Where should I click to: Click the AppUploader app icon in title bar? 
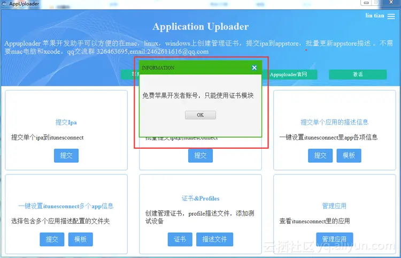pos(4,4)
